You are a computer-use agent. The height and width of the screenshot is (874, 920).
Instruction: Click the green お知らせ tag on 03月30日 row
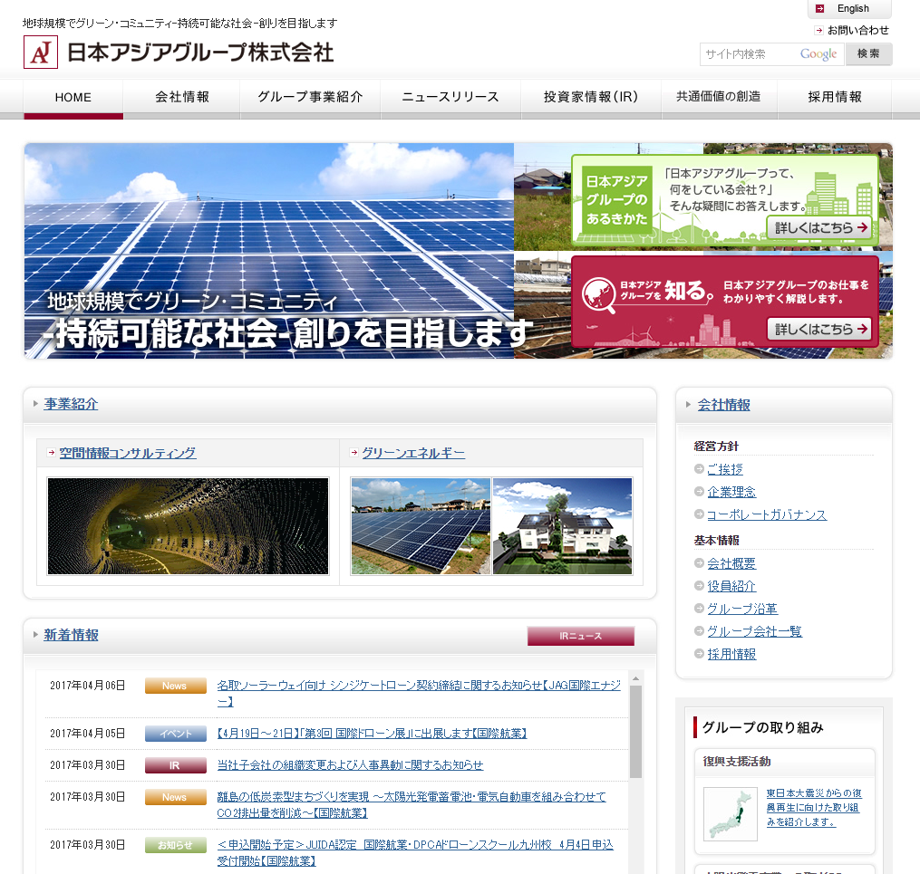point(176,845)
